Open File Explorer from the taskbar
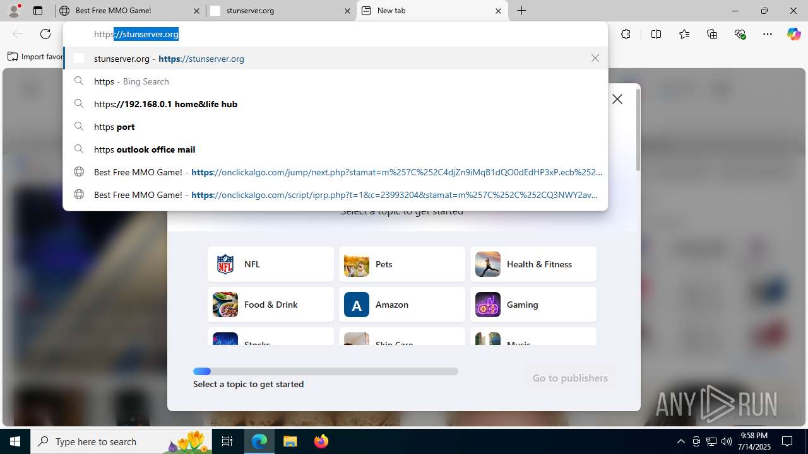 [290, 441]
